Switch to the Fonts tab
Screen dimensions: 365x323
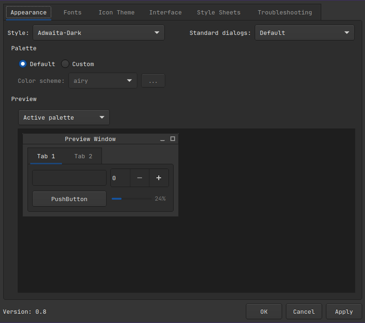[73, 13]
